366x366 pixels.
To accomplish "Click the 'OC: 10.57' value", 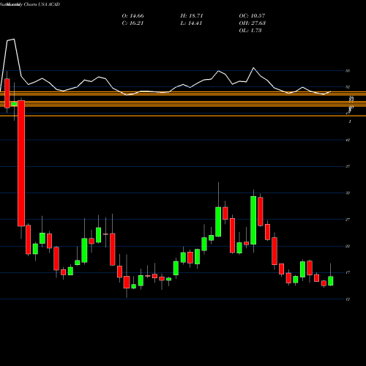I will click(252, 16).
